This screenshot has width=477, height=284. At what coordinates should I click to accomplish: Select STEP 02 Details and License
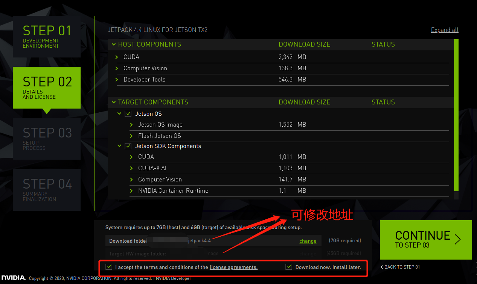47,88
